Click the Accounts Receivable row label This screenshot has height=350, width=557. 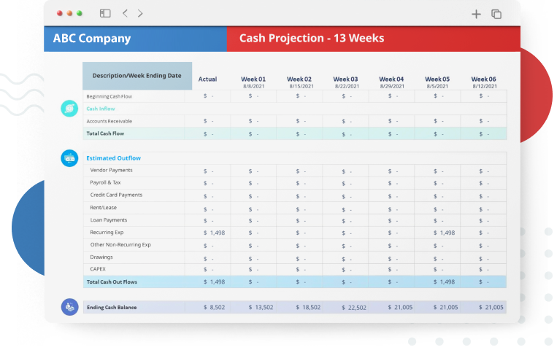[109, 121]
